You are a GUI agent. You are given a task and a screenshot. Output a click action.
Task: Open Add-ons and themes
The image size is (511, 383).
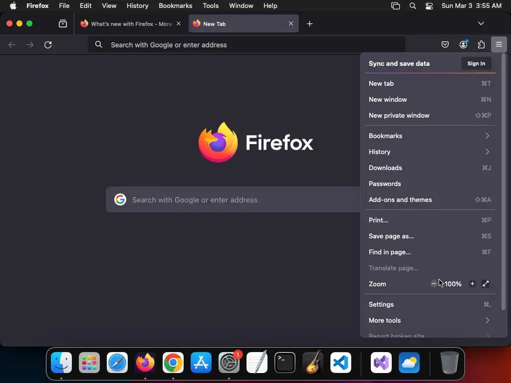point(430,199)
